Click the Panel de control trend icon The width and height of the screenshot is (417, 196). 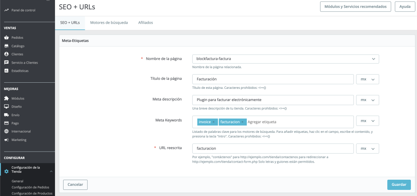(7, 10)
